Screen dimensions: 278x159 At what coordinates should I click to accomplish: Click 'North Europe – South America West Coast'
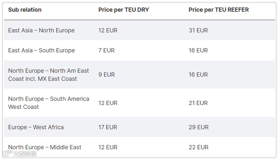(48, 103)
